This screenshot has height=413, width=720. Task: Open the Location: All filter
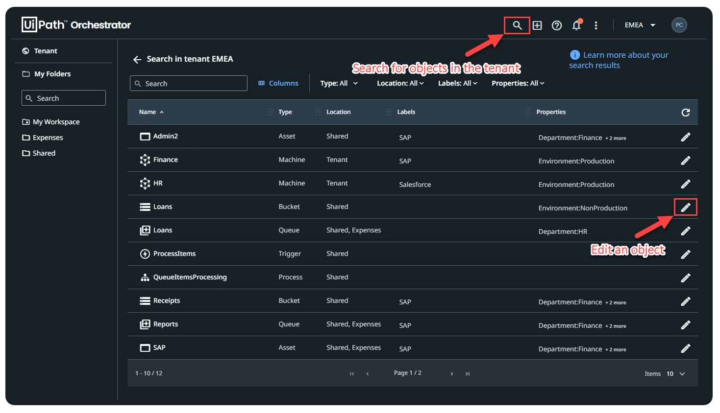click(400, 84)
